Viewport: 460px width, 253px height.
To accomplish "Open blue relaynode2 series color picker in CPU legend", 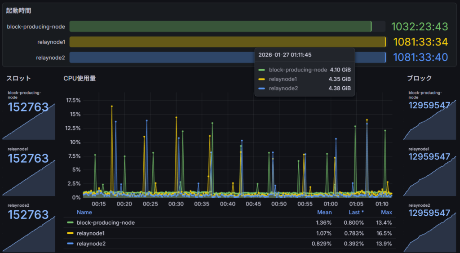I will tap(70, 244).
